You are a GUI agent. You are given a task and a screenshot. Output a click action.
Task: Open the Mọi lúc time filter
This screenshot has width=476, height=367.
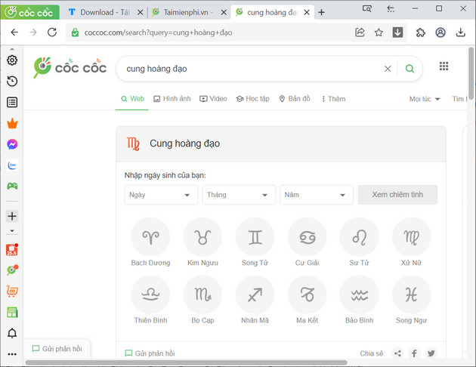(424, 99)
